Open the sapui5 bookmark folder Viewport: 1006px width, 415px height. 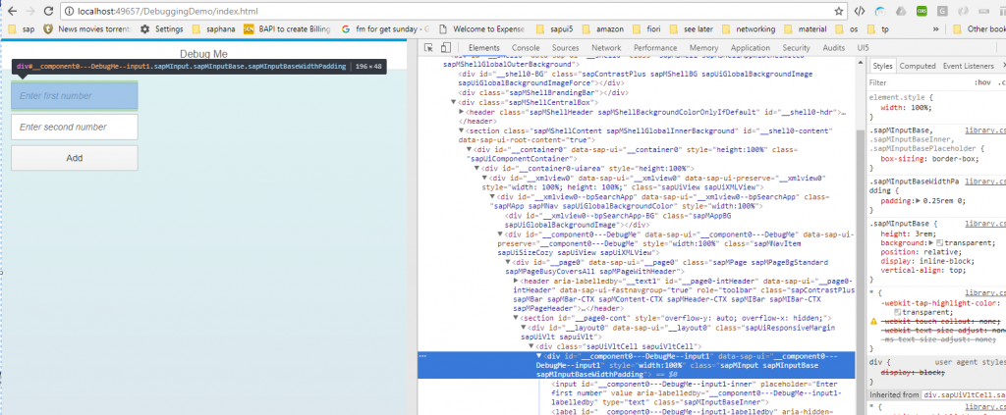(554, 28)
